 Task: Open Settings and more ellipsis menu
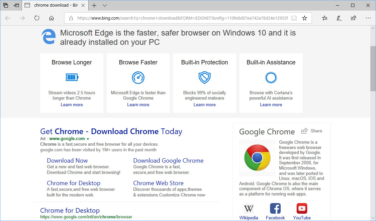coord(368,18)
